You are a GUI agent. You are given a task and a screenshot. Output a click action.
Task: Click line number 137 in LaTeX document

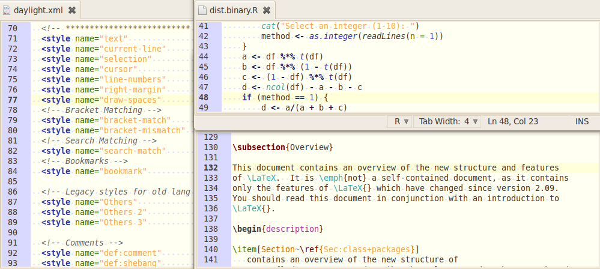[x=211, y=219]
